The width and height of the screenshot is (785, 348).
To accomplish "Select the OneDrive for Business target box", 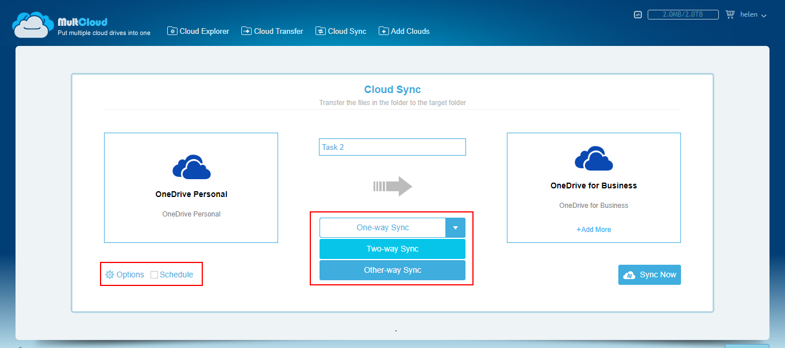I will (594, 188).
